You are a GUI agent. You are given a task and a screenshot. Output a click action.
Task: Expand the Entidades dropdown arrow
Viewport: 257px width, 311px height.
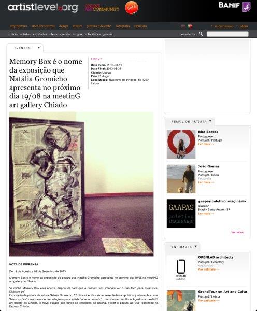click(x=196, y=246)
